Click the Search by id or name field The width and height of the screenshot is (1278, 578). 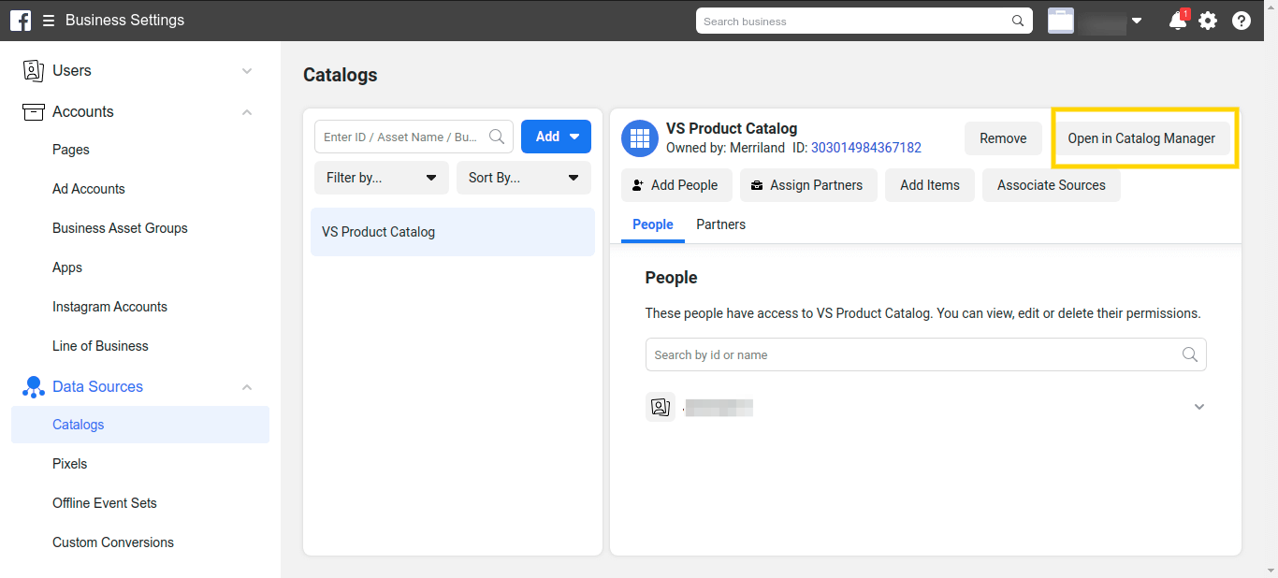point(912,355)
